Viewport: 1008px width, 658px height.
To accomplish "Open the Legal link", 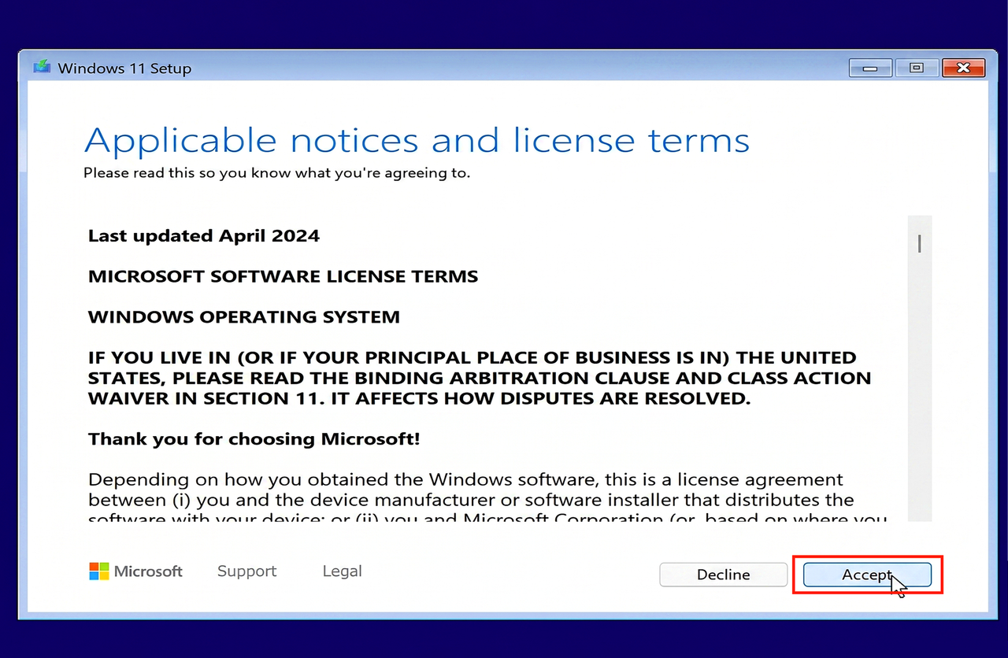I will tap(342, 571).
